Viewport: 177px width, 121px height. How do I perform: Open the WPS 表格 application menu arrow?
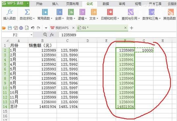coord(27,4)
